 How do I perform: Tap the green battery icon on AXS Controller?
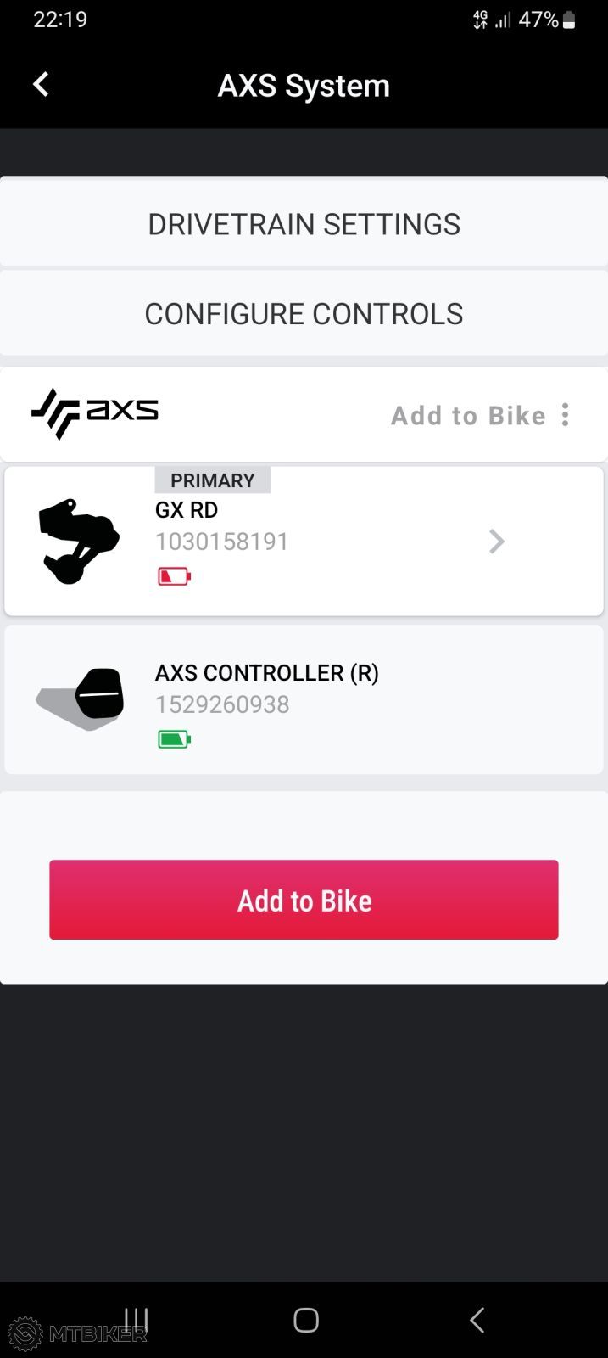tap(173, 738)
